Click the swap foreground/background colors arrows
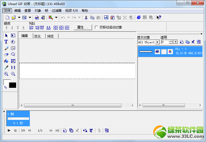Image resolution: width=206 pixels, height=142 pixels. pos(5,87)
